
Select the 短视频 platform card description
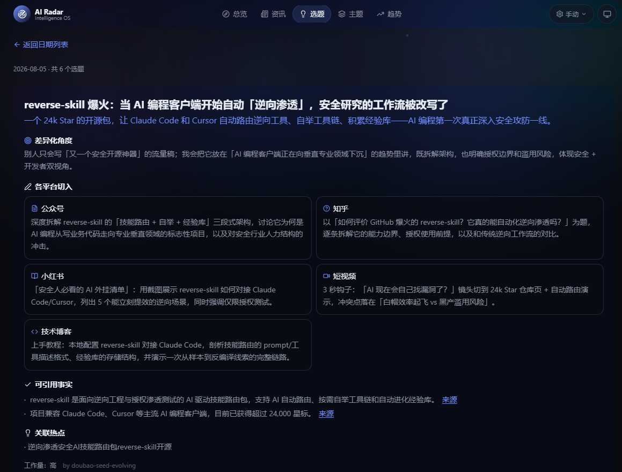pos(456,296)
